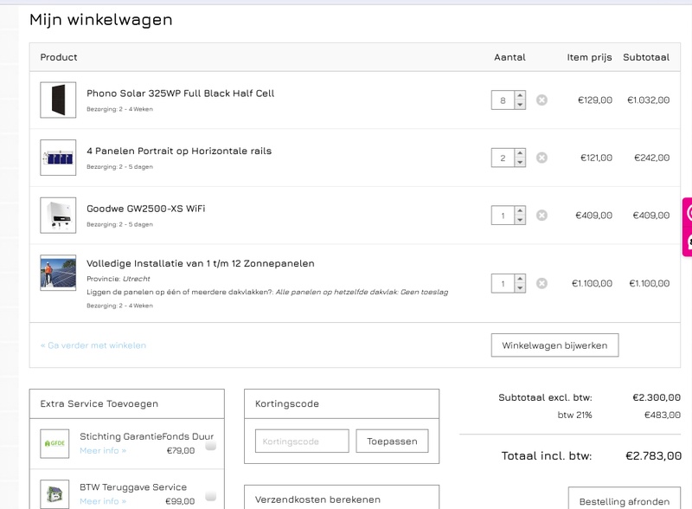
Task: Remove Phono Solar 325WP item via X icon
Action: (541, 101)
